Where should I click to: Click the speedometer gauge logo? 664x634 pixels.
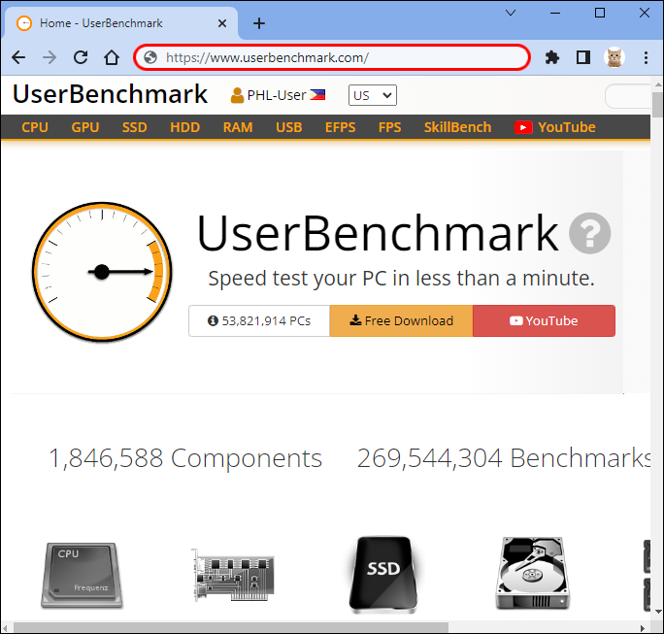(x=102, y=272)
